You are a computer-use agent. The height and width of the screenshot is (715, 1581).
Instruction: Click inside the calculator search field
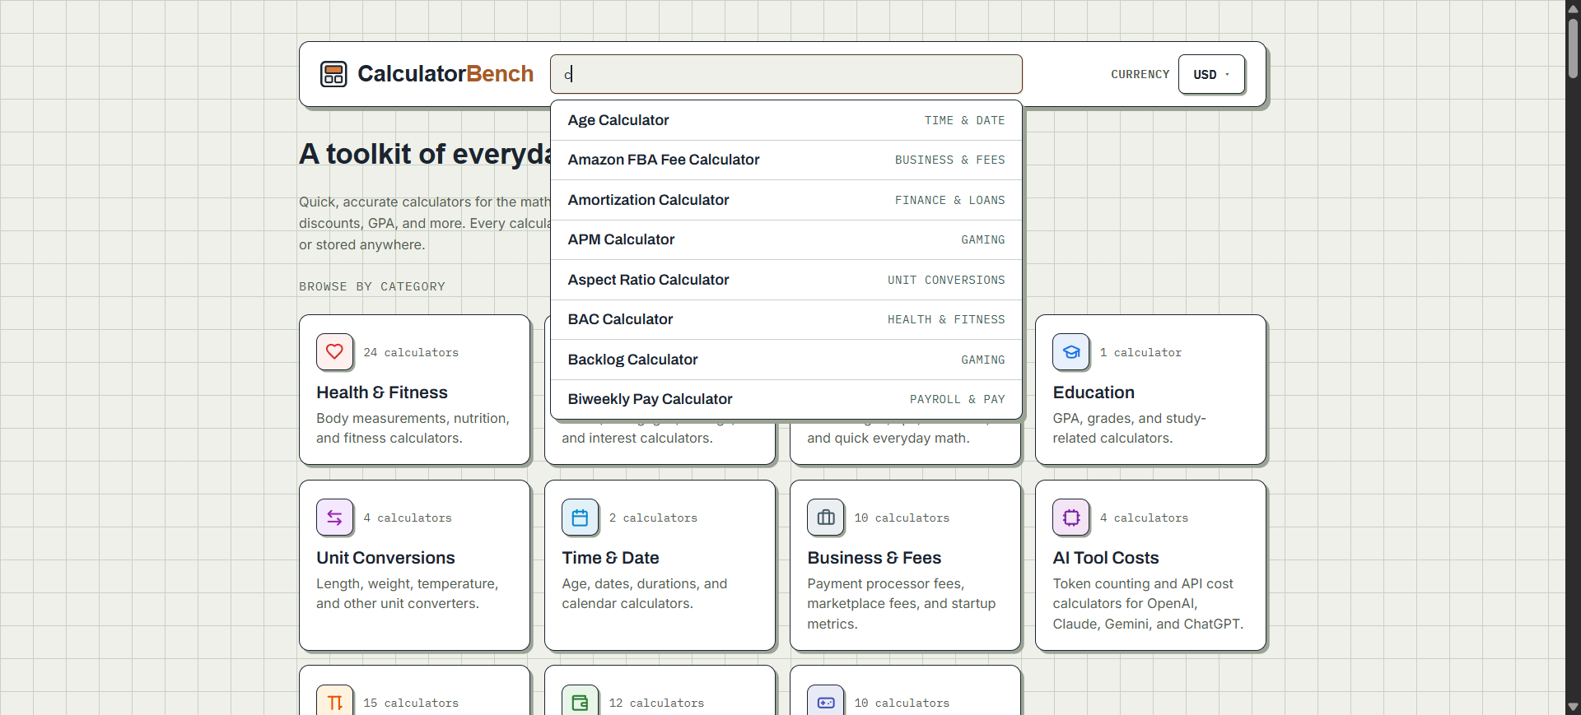[786, 74]
